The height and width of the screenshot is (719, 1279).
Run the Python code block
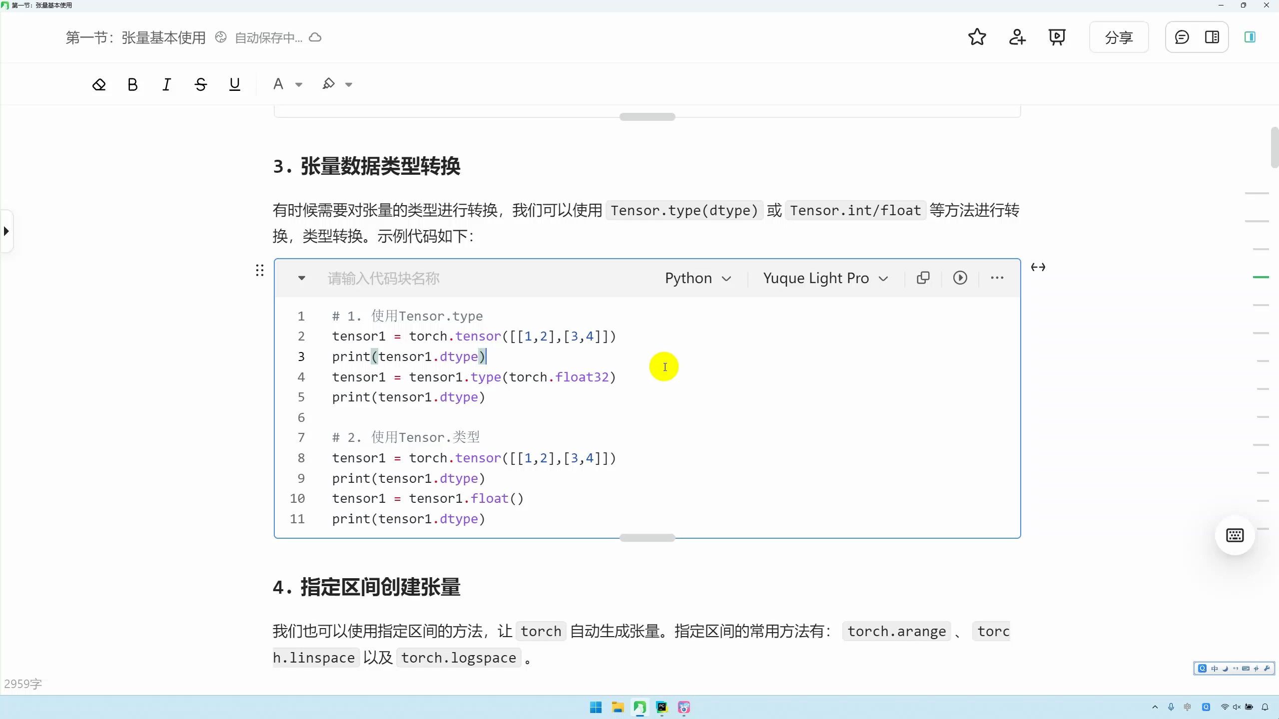(x=959, y=278)
